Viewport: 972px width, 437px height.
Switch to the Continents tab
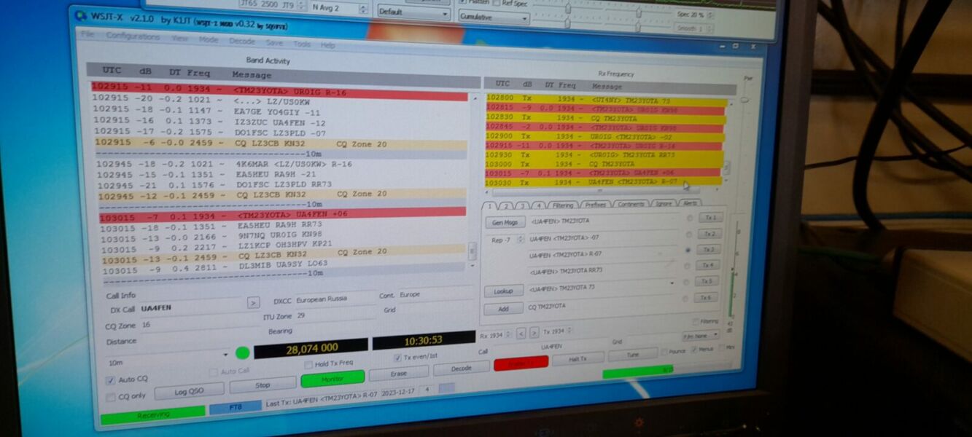click(631, 205)
